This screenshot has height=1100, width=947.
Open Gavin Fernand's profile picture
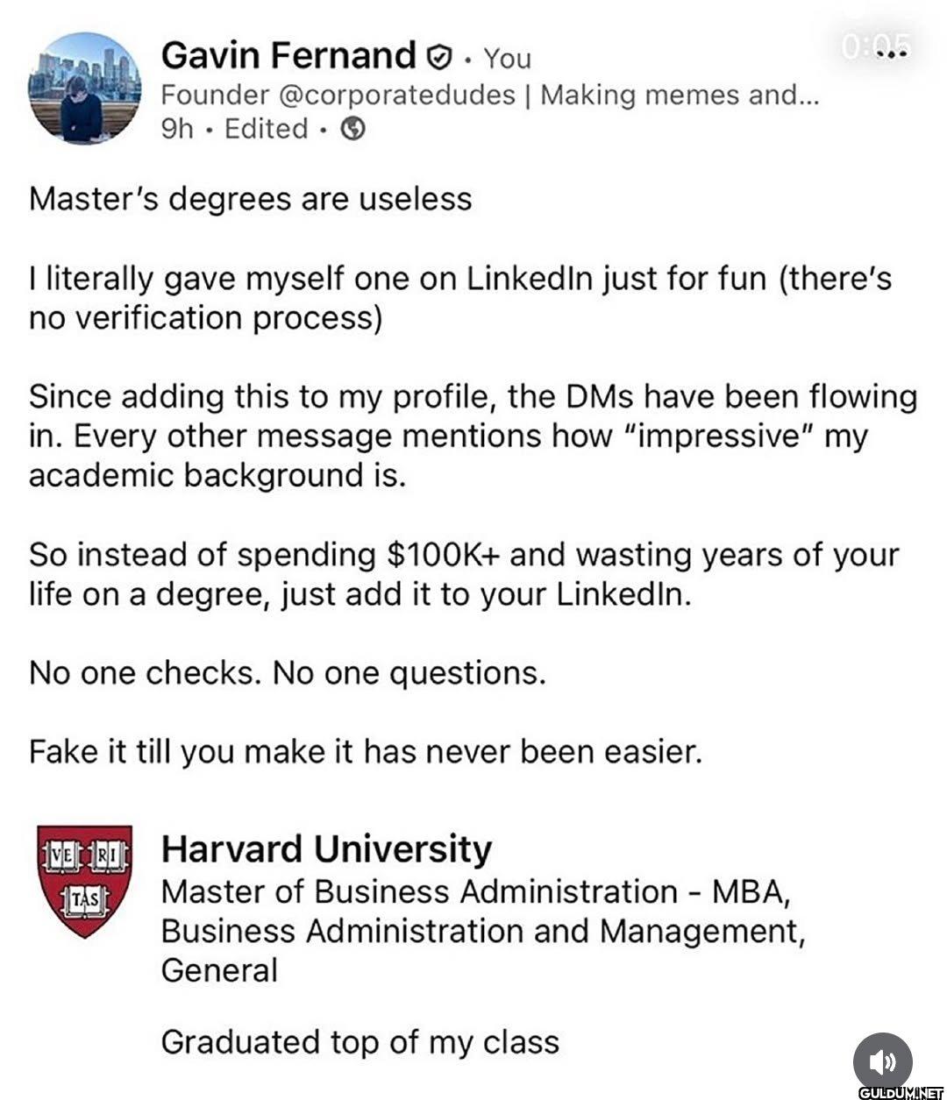pos(85,89)
